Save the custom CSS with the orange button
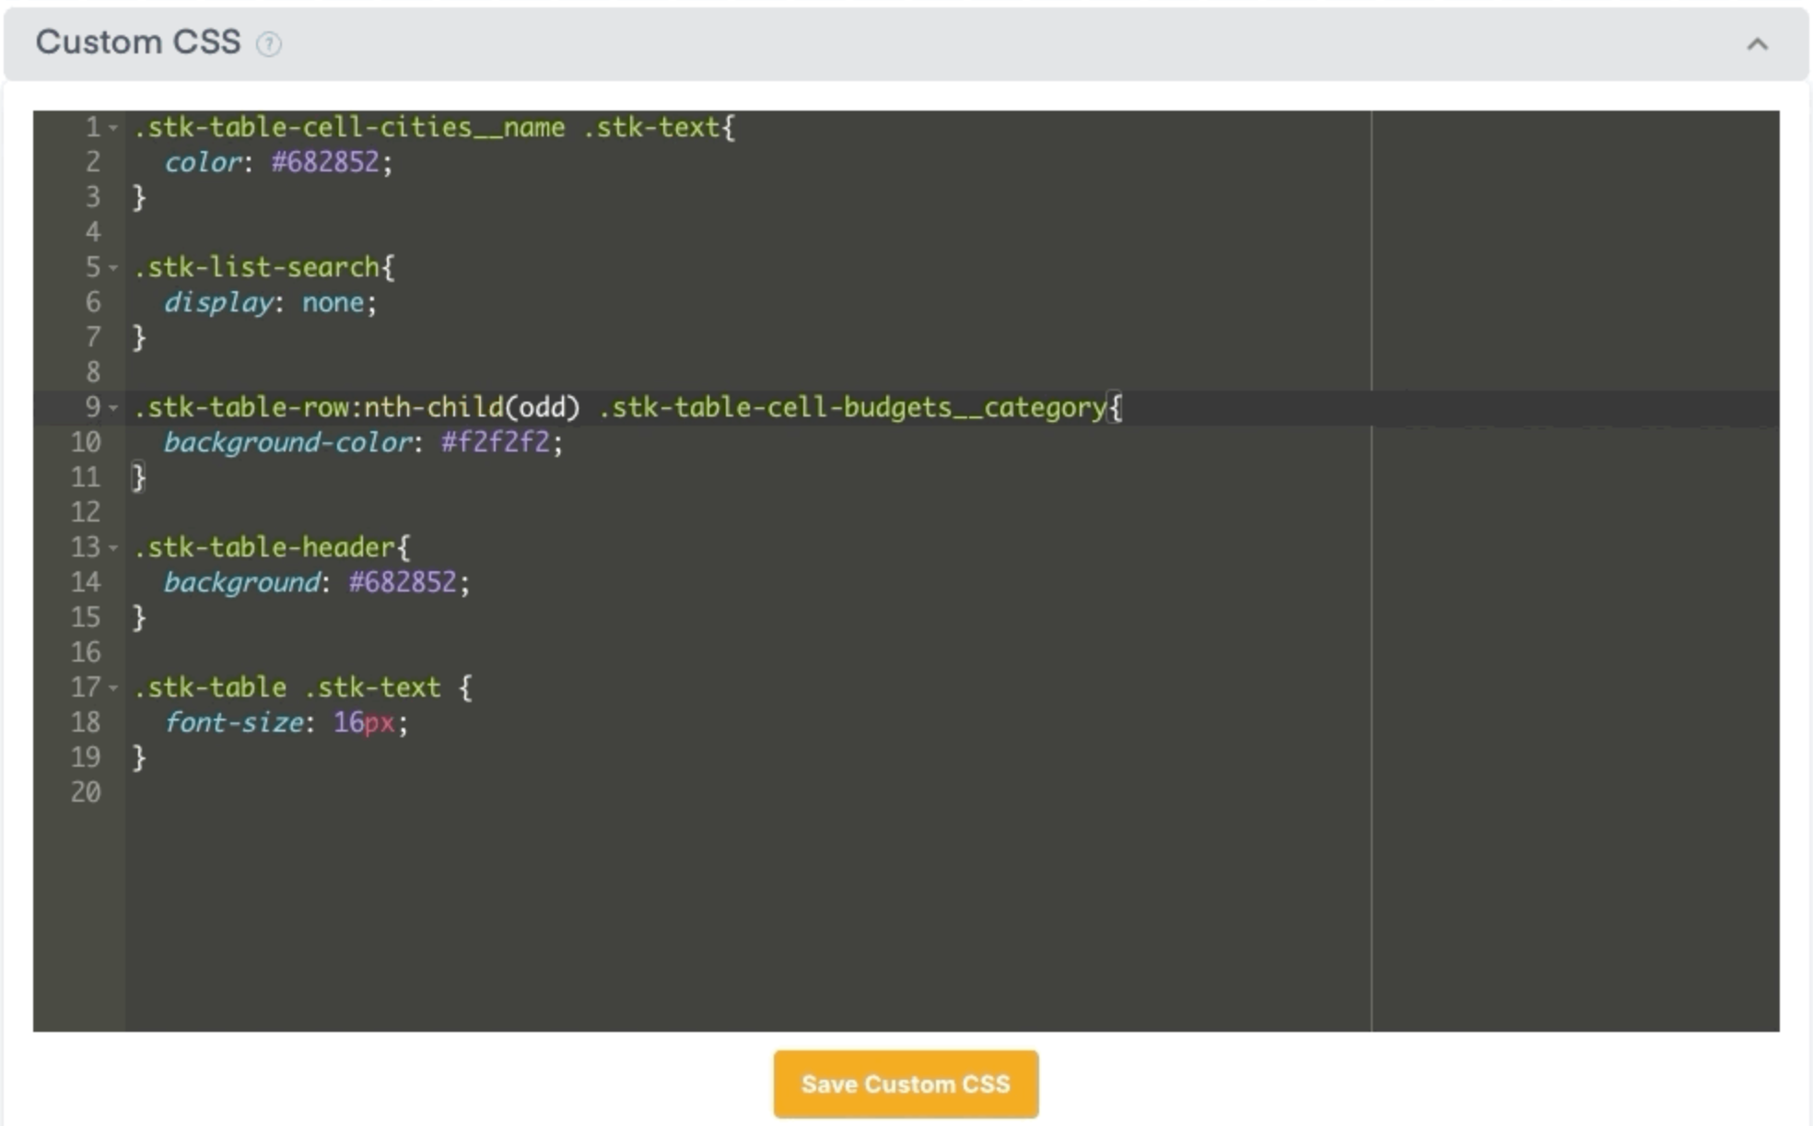1813x1126 pixels. click(x=906, y=1084)
